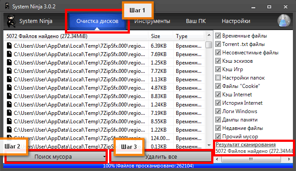
Task: Toggle Дампы памяти checkbox
Action: point(218,120)
